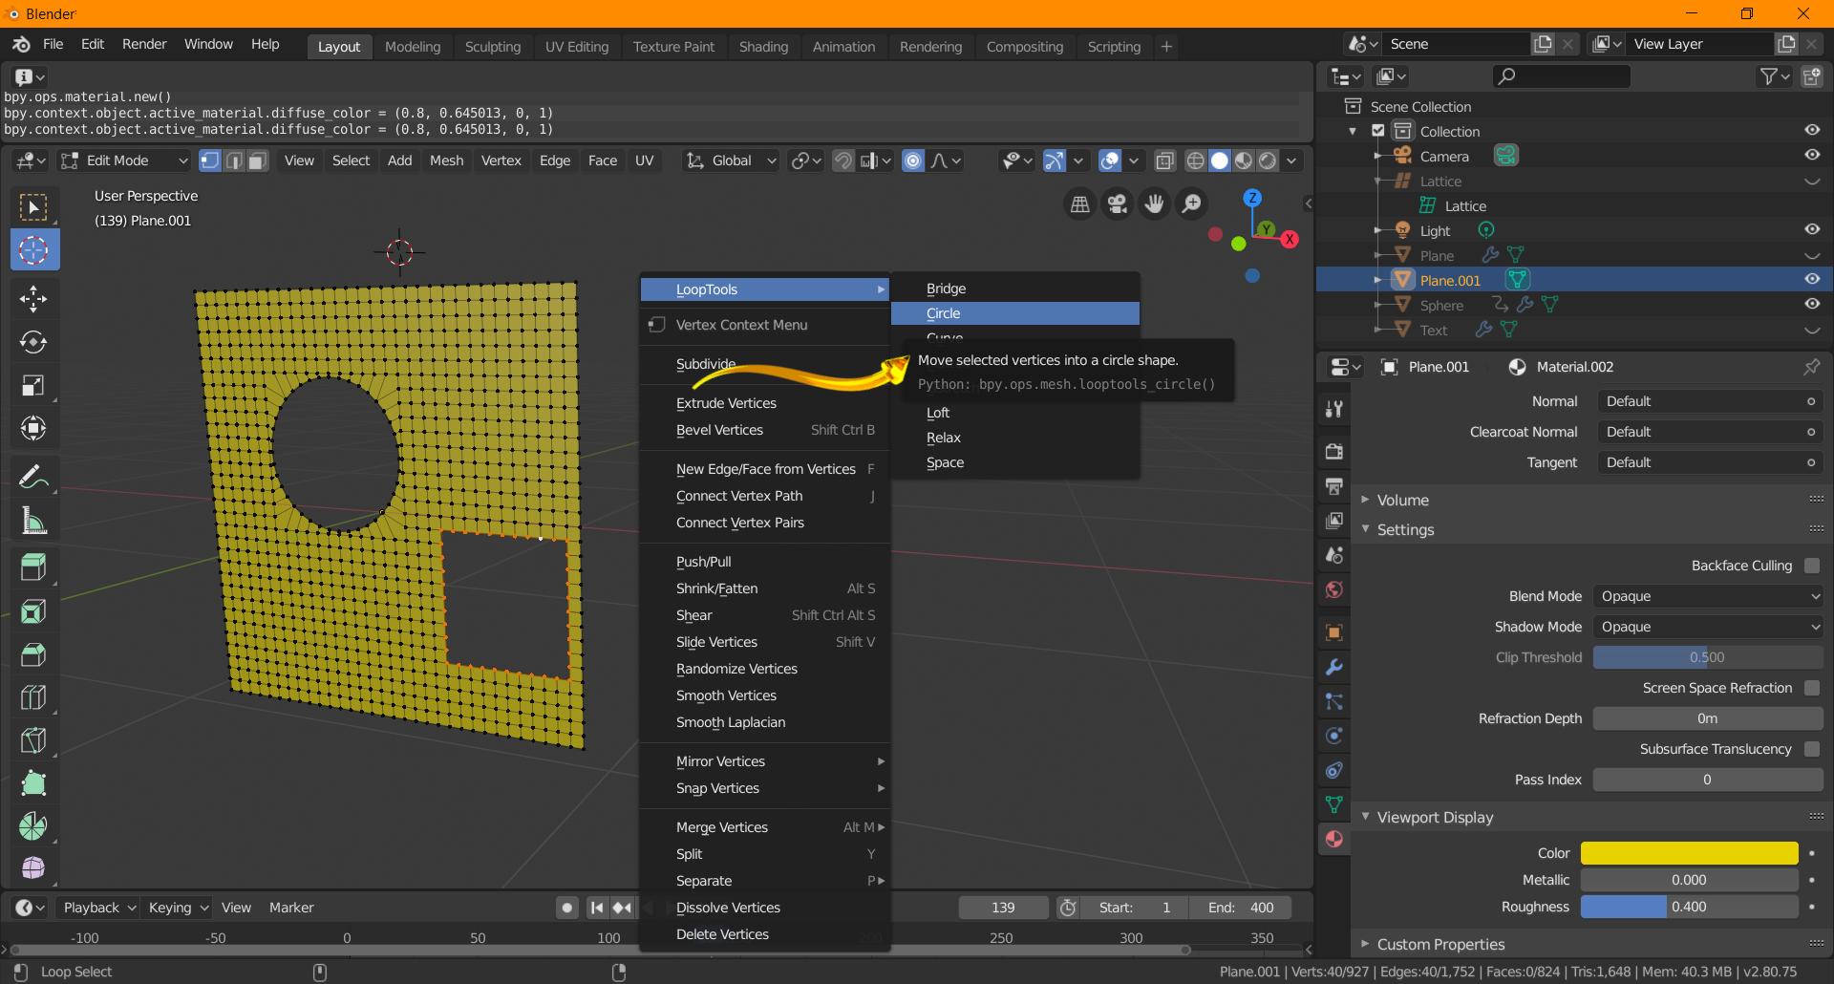Open the Edit Mode dropdown
The height and width of the screenshot is (984, 1834).
pyautogui.click(x=124, y=160)
